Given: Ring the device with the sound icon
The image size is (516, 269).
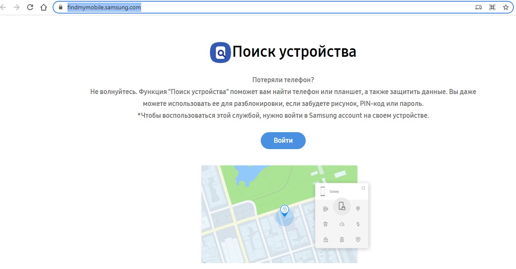Looking at the screenshot, I should coord(325,209).
